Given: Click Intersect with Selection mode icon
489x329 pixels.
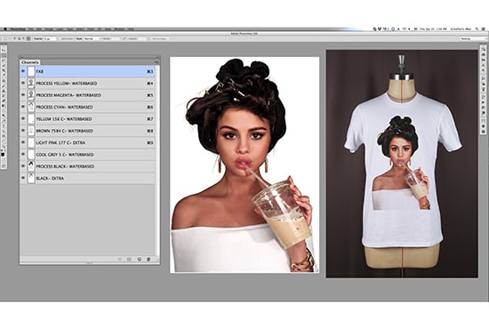Looking at the screenshot, I should pos(28,38).
